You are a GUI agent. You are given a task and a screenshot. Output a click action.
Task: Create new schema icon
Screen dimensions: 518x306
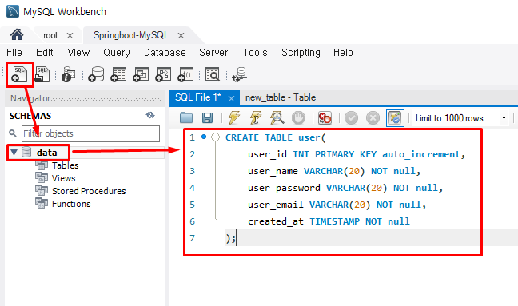[x=96, y=74]
